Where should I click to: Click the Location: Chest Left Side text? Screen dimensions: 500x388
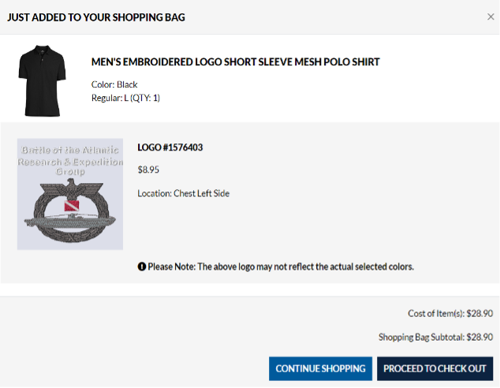[x=183, y=193]
